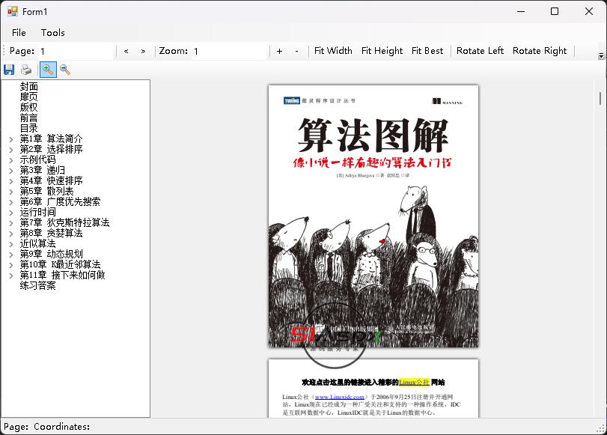Screen dimensions: 607x435
Task: Expand the 第4章 快速排序 chapter
Action: 11,181
